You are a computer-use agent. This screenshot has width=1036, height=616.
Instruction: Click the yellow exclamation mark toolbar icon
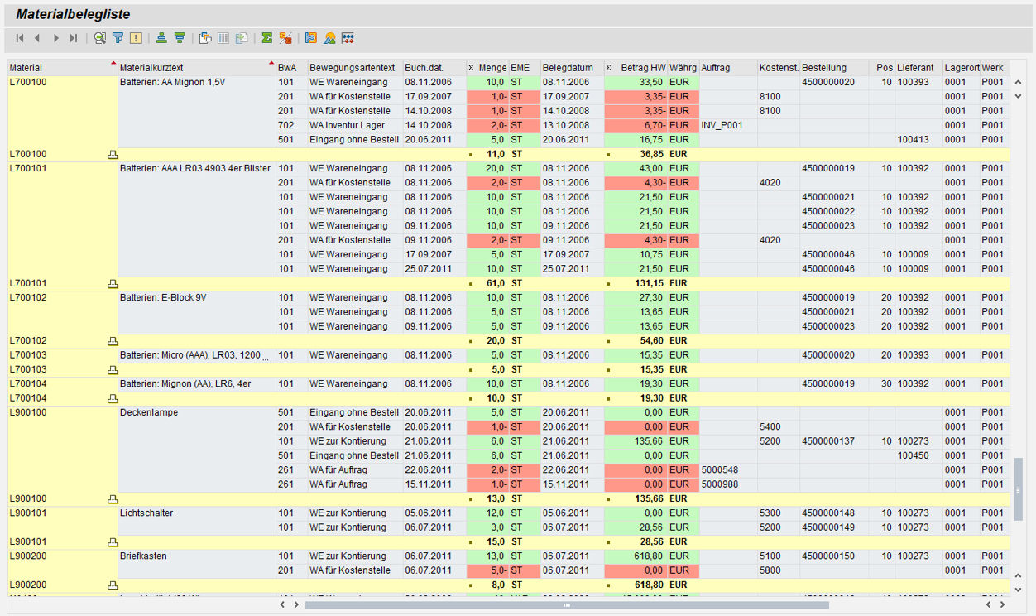click(137, 38)
